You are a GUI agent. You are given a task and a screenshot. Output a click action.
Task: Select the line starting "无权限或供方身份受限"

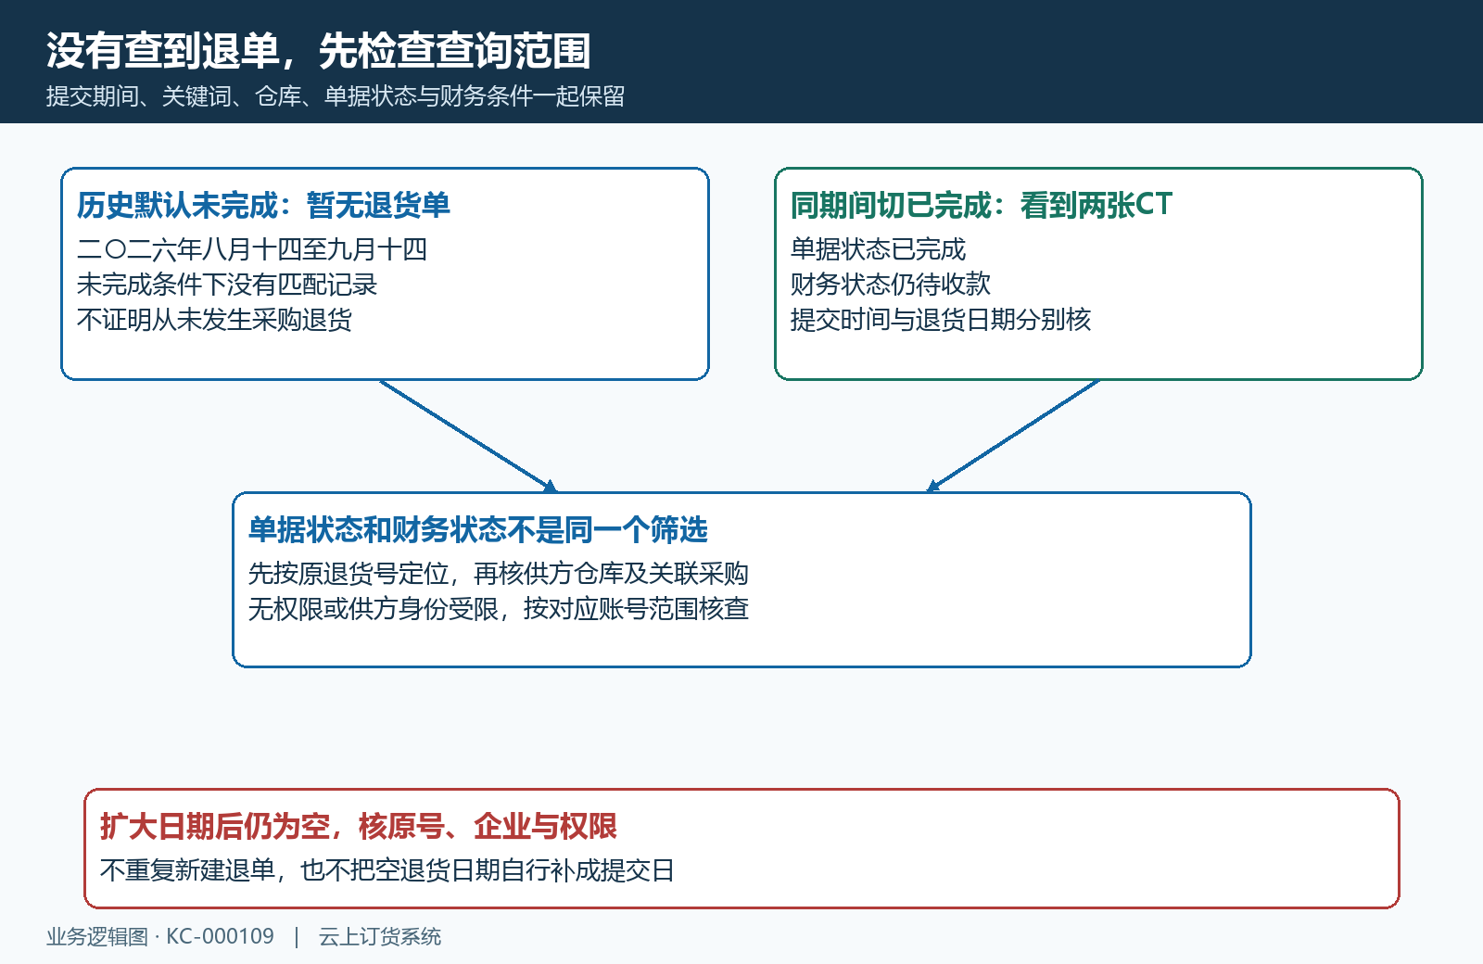tap(499, 609)
